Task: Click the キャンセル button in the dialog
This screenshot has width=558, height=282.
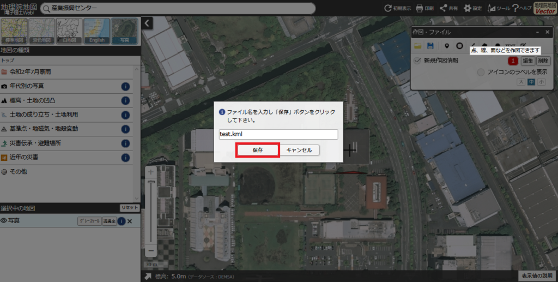Action: tap(299, 150)
